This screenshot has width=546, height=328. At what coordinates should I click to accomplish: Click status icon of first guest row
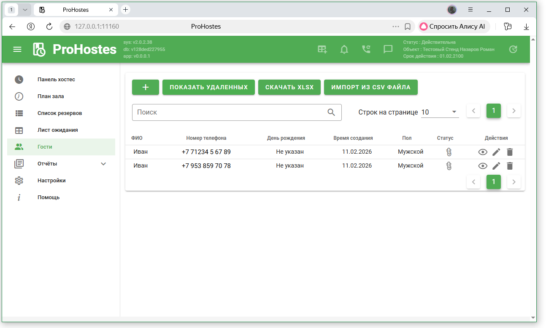click(449, 152)
